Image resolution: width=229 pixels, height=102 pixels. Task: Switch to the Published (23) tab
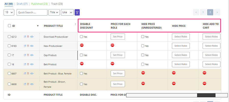(39, 4)
